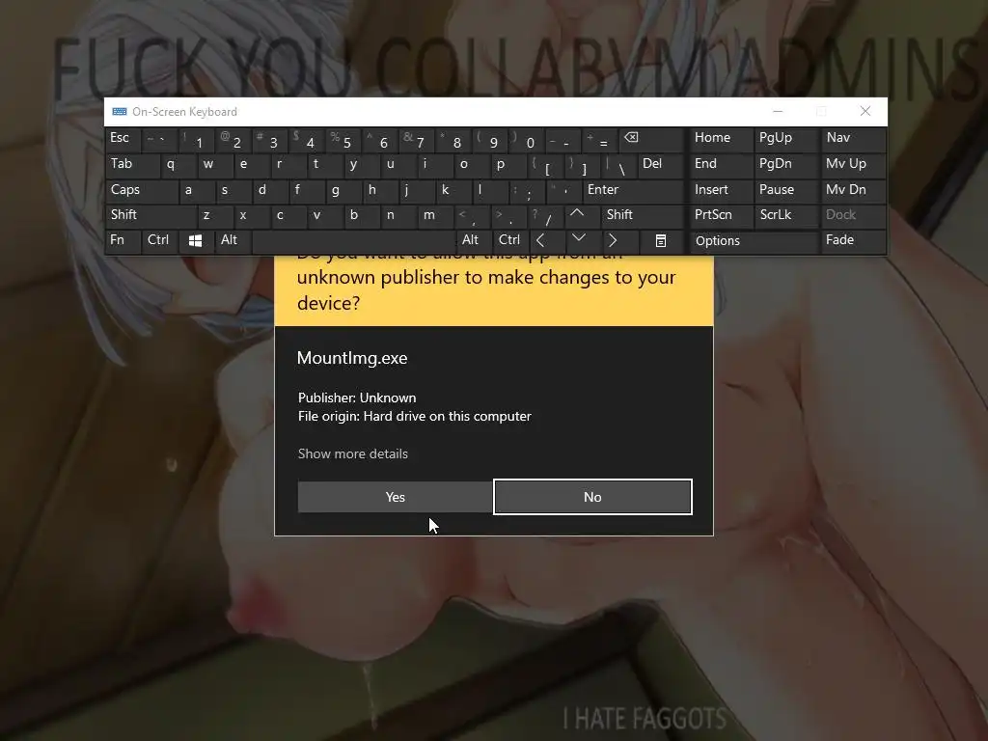The height and width of the screenshot is (741, 988).
Task: Open the keyboard Options key
Action: coord(754,241)
